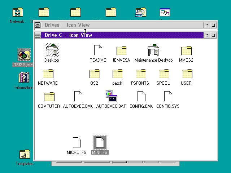This screenshot has width=231, height=173.
Task: Click the CONFIG.SYS file name
Action: tap(168, 106)
